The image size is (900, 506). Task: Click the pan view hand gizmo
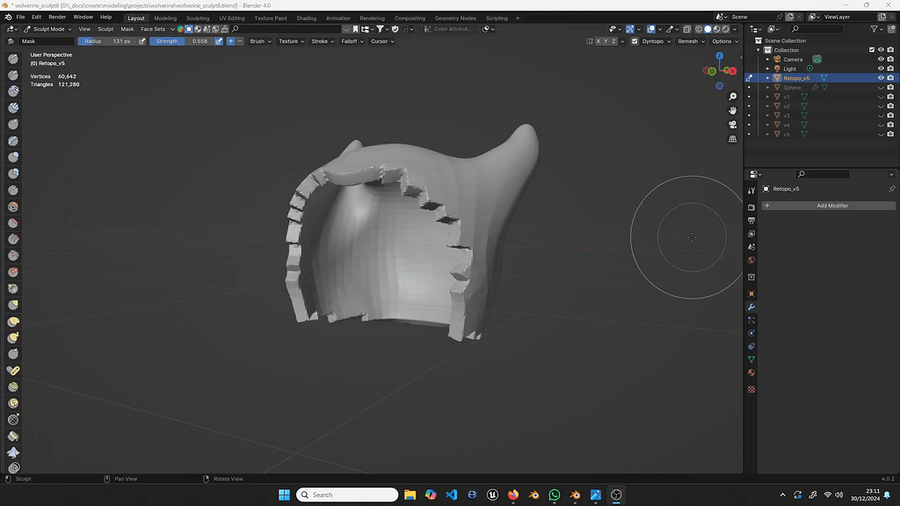tap(732, 111)
